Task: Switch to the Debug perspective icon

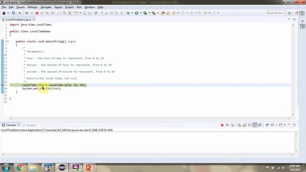Action: 302,13
